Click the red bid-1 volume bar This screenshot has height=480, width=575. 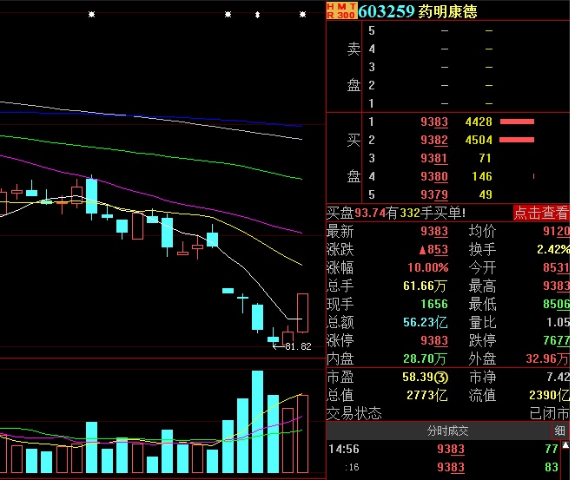(x=517, y=122)
